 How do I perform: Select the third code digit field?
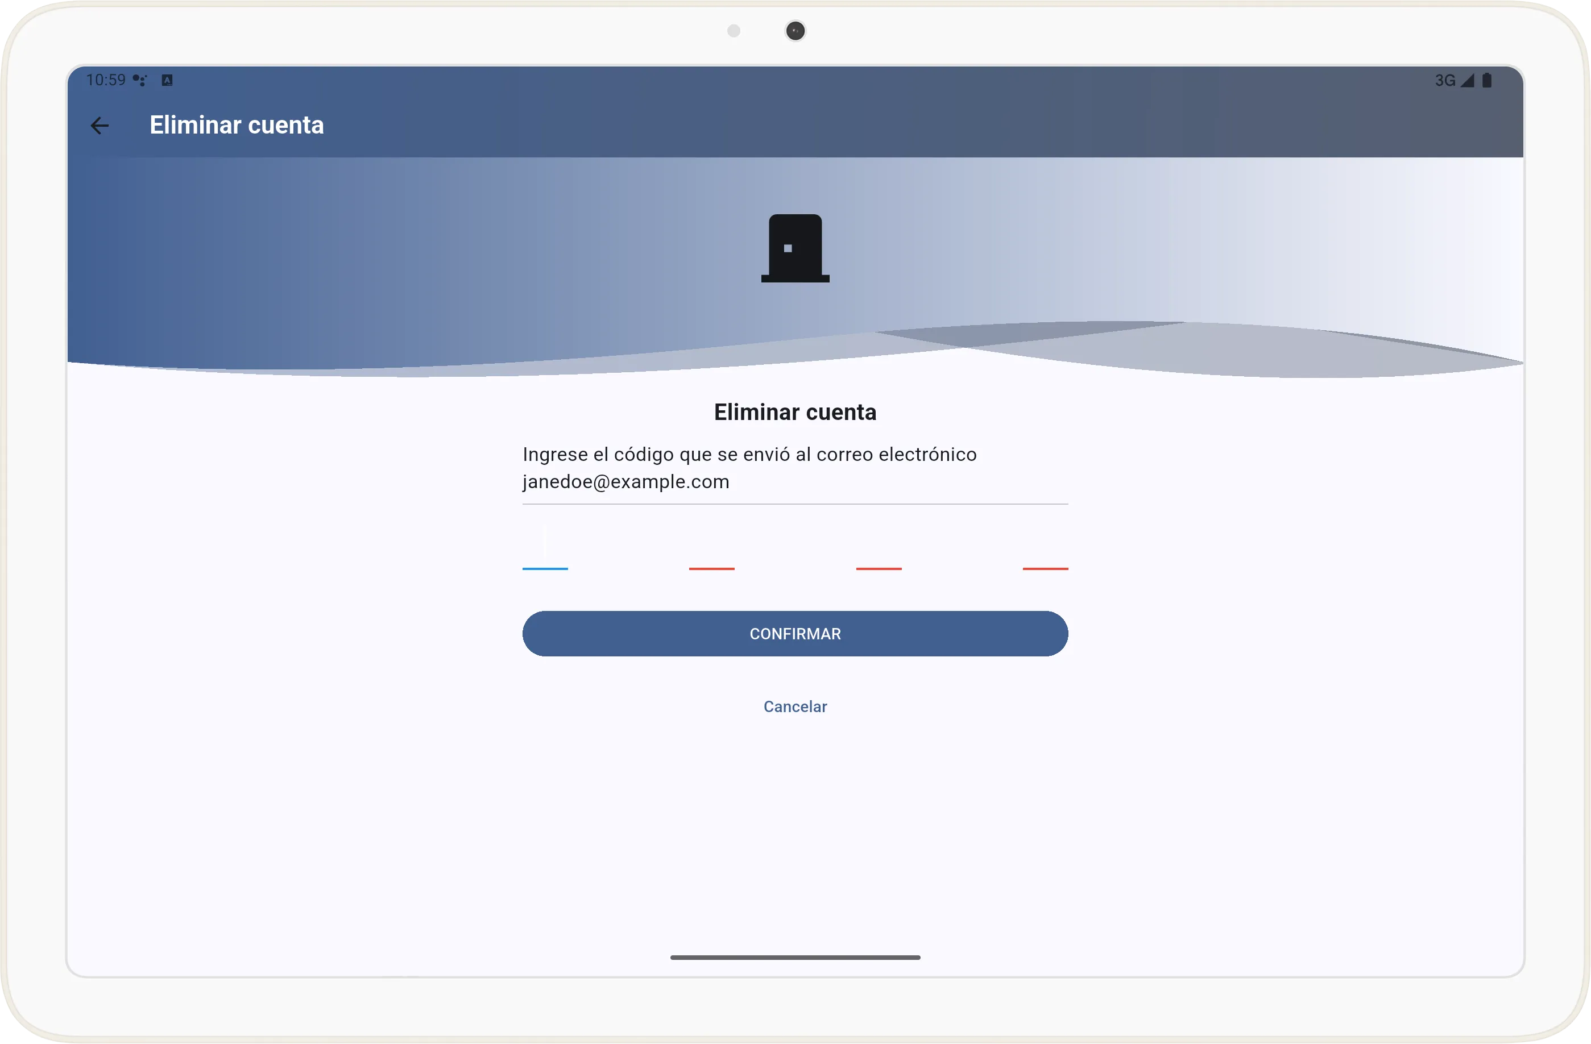click(879, 548)
